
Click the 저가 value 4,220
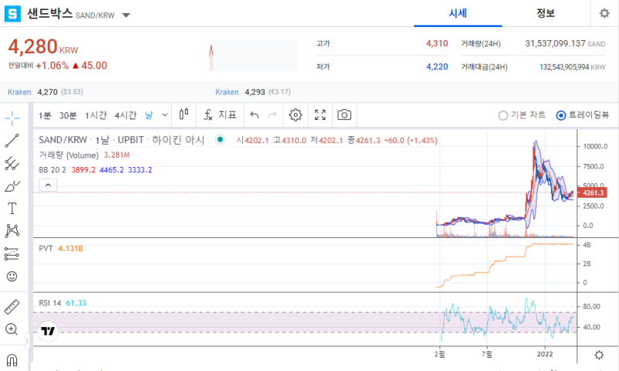pyautogui.click(x=437, y=66)
